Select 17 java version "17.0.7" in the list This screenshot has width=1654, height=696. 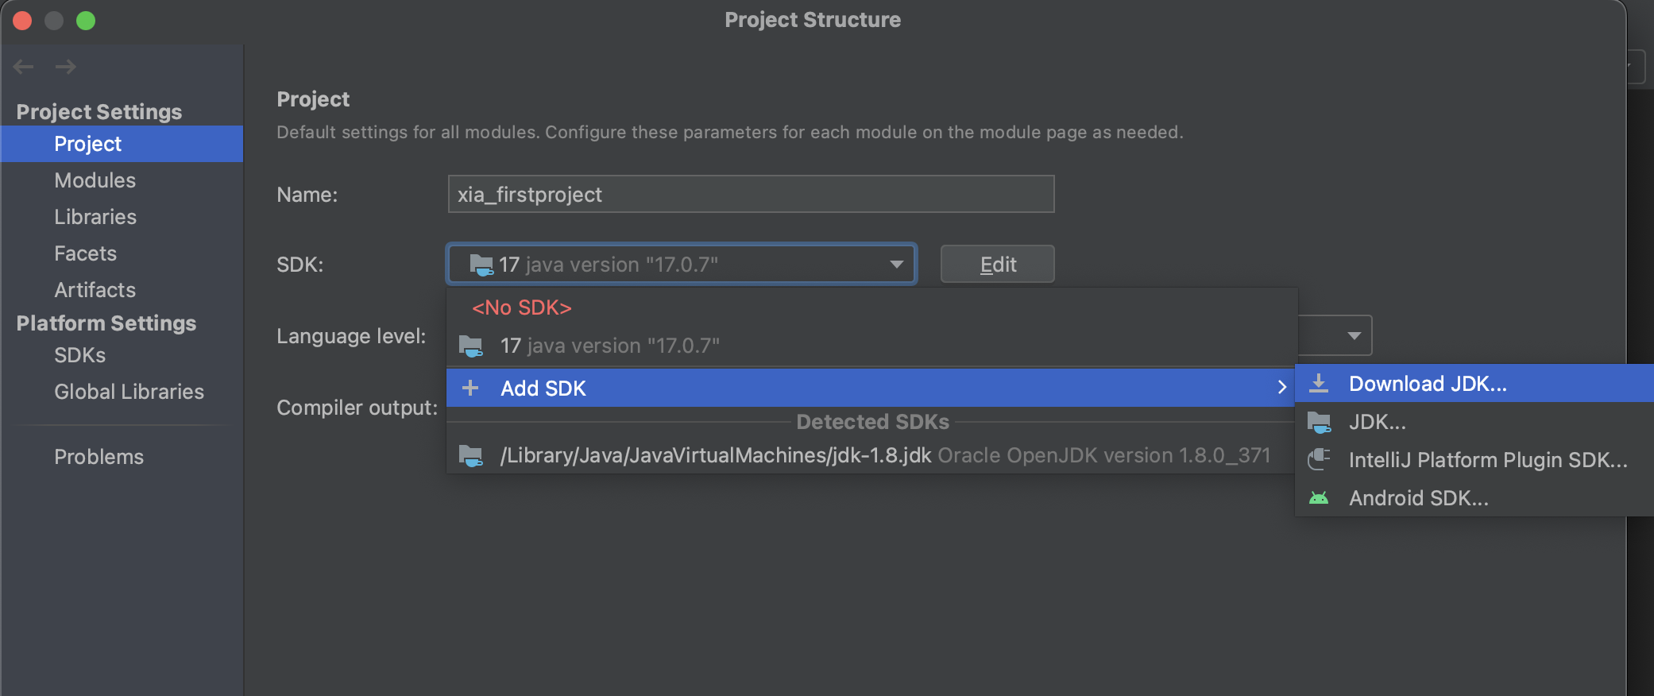pos(871,346)
